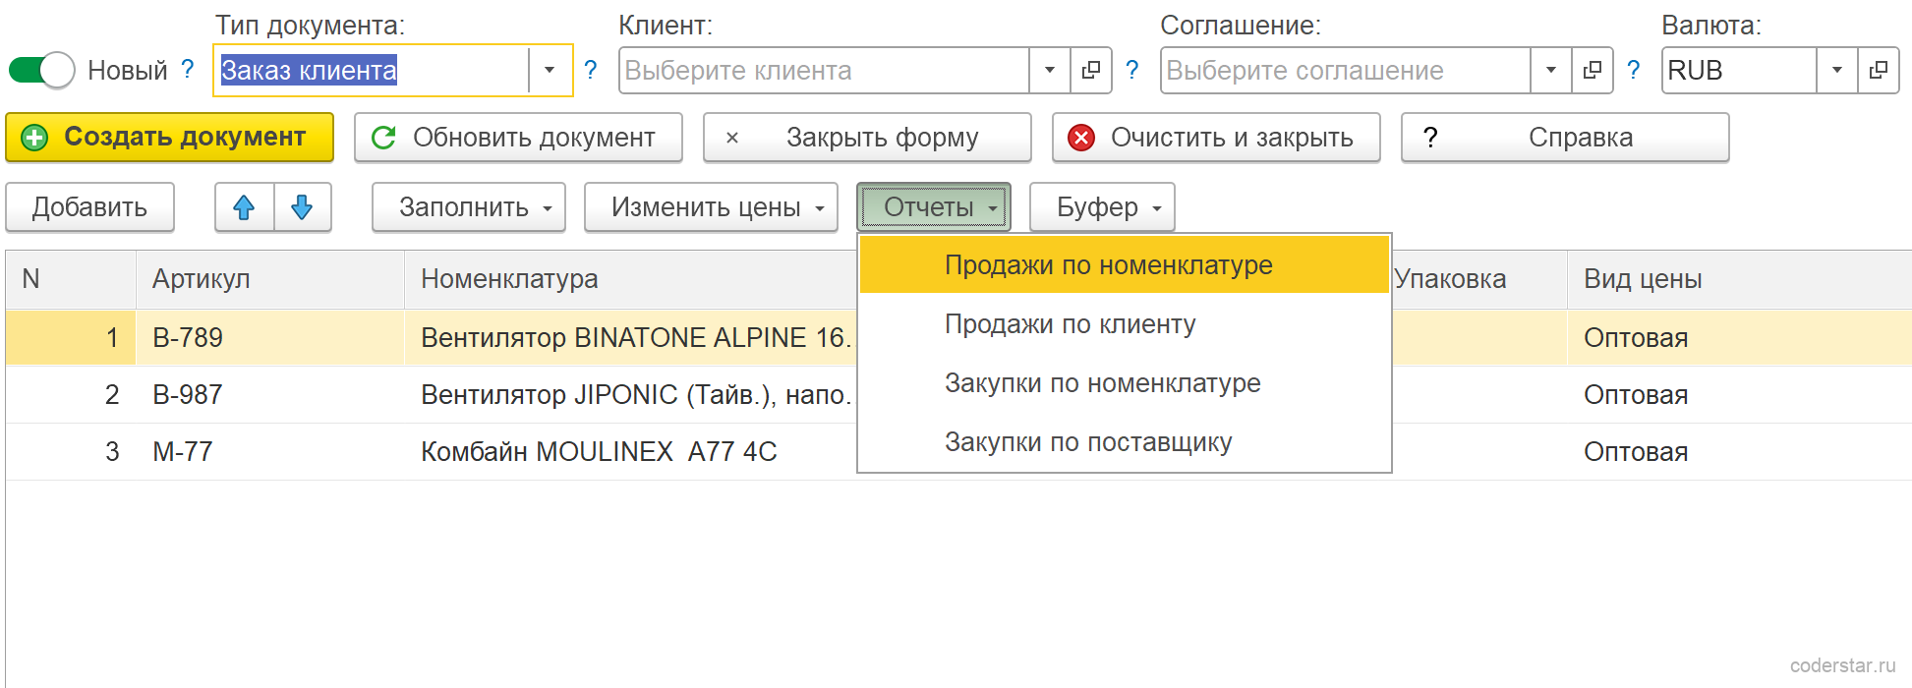Image resolution: width=1912 pixels, height=688 pixels.
Task: Click the Очистить и закрыть button
Action: tap(1216, 138)
